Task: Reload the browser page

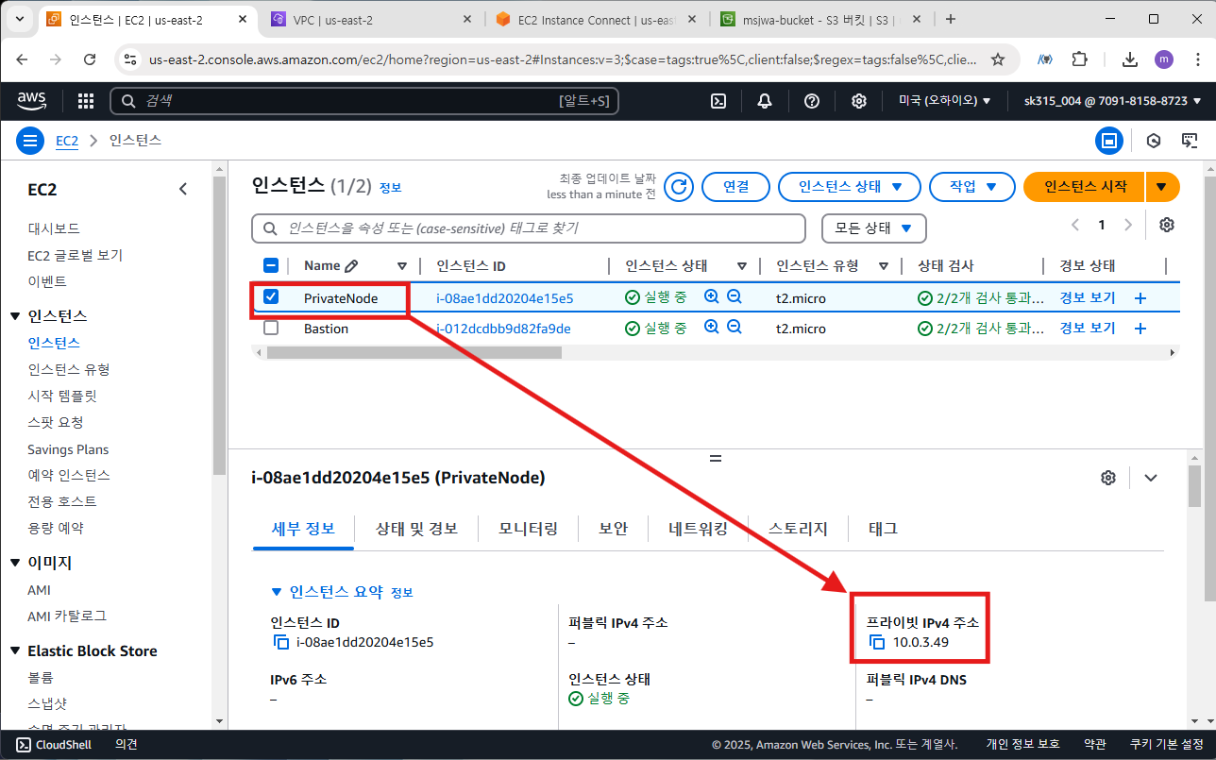Action: click(90, 59)
